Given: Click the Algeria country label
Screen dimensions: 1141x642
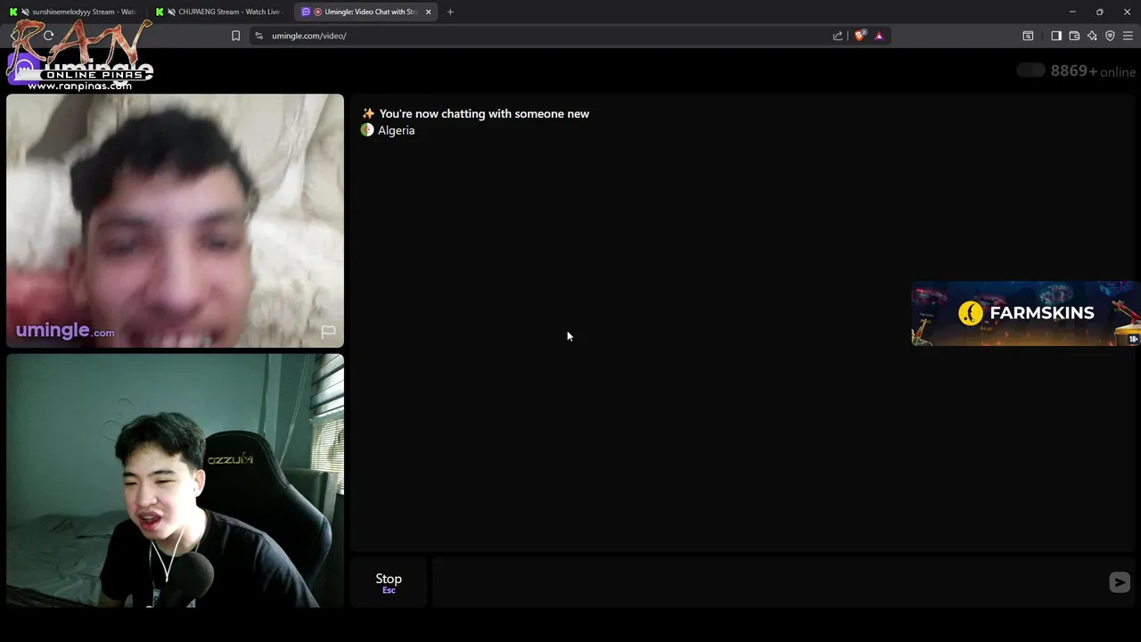Looking at the screenshot, I should (396, 130).
